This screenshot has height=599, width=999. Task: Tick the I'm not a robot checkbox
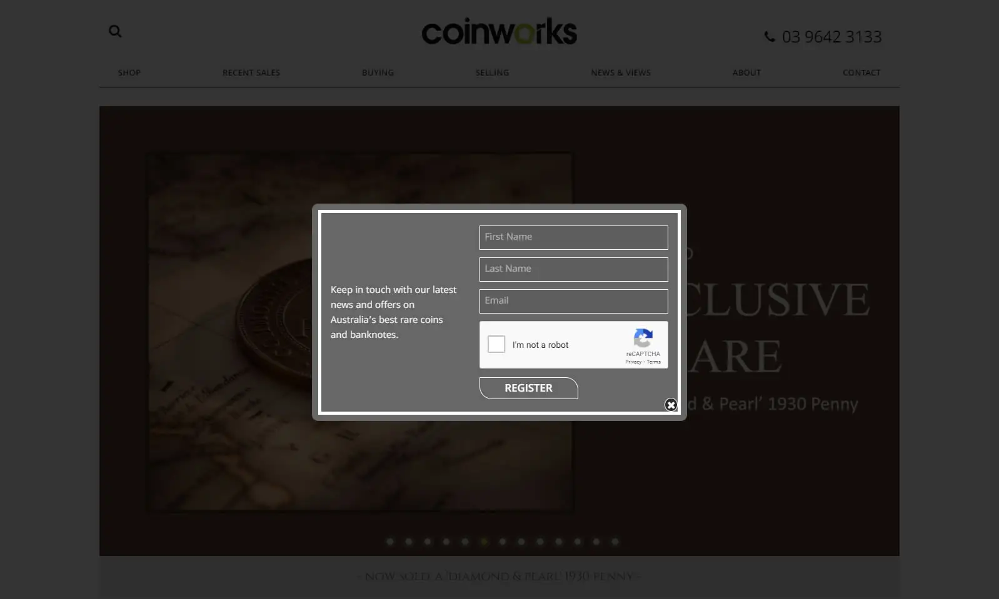496,344
